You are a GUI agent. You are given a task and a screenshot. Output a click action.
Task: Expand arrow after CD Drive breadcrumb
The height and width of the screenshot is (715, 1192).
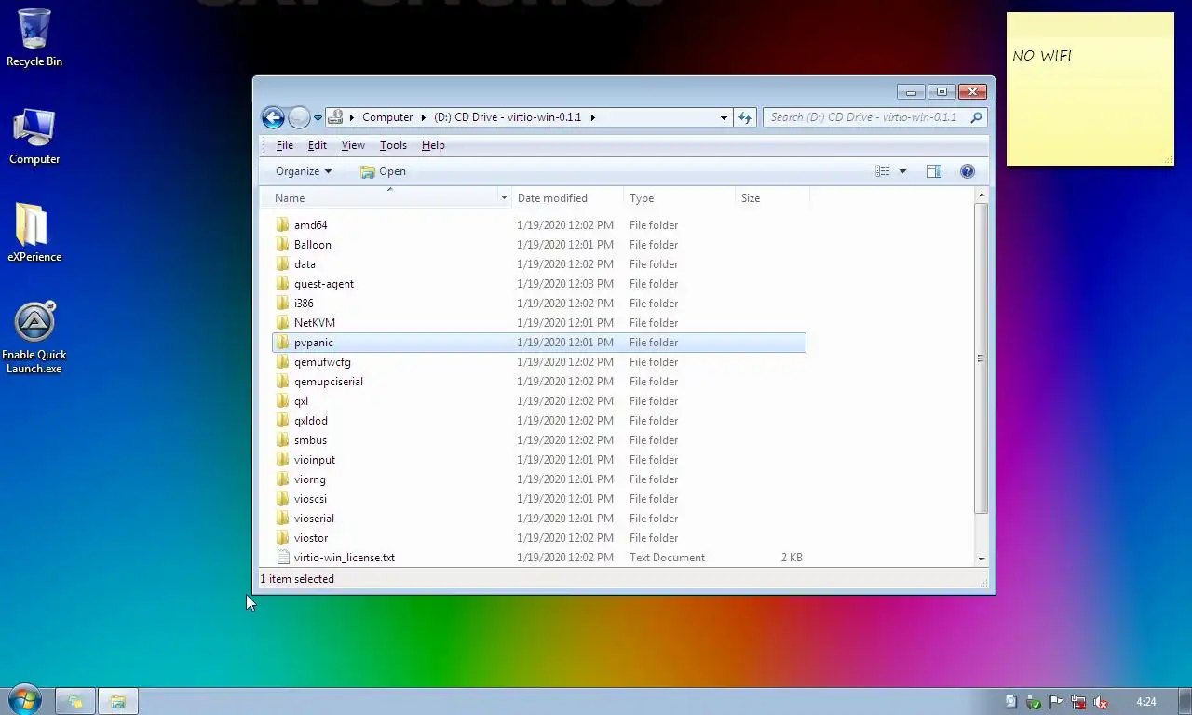[x=592, y=117]
